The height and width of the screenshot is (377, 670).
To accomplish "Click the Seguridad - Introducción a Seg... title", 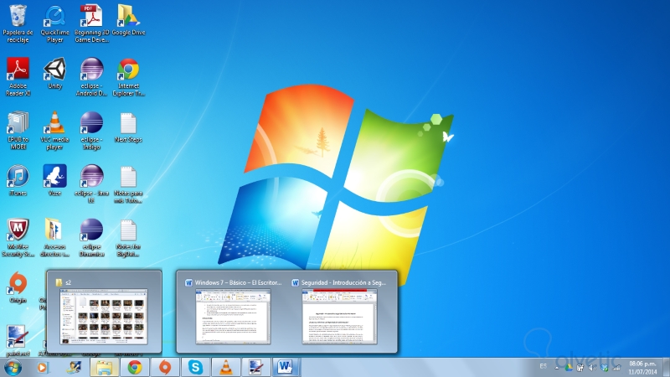I will 343,282.
